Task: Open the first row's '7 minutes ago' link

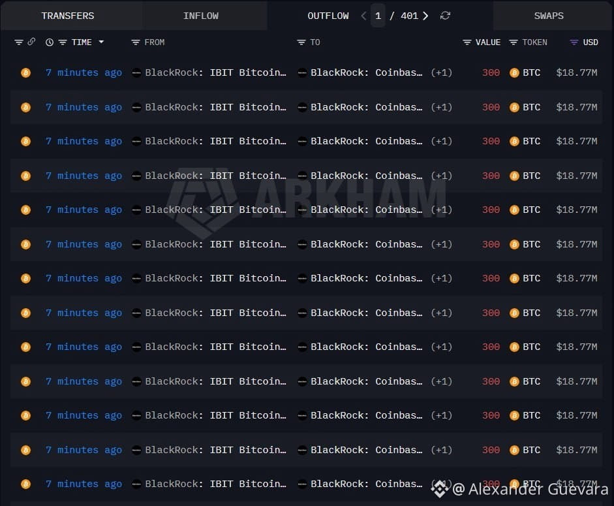Action: tap(84, 72)
